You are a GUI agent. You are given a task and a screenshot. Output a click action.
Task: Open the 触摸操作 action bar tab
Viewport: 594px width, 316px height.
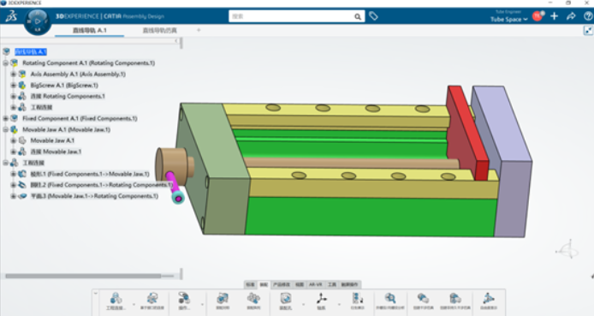pos(349,284)
